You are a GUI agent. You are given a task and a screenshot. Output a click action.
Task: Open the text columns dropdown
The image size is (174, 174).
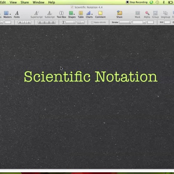coord(81,22)
